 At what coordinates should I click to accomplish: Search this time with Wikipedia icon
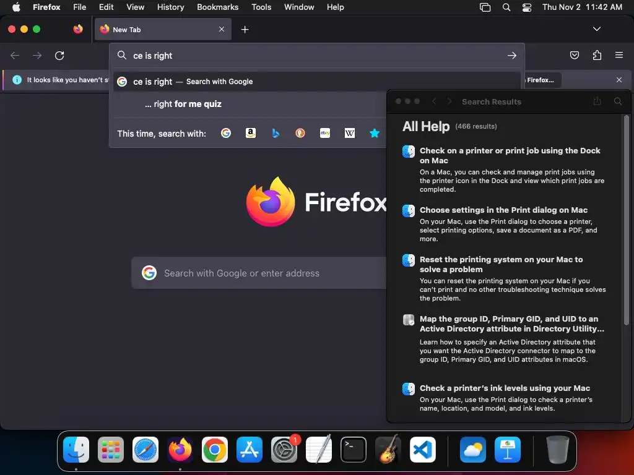pyautogui.click(x=350, y=133)
